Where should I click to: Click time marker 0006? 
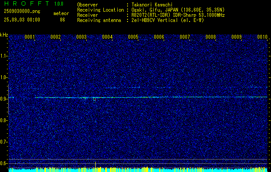[x=159, y=37]
